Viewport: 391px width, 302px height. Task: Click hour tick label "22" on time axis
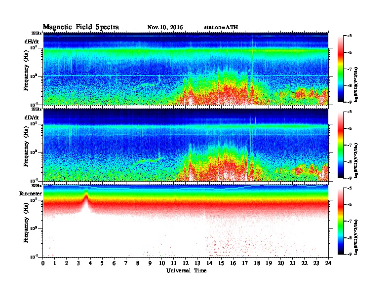tap(304, 263)
